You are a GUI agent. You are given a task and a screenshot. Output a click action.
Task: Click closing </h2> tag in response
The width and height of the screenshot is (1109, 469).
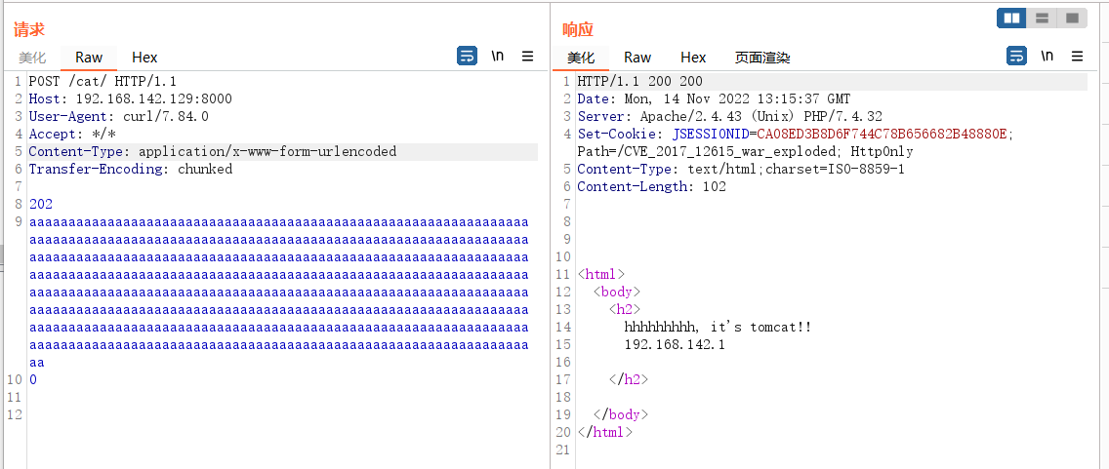628,379
